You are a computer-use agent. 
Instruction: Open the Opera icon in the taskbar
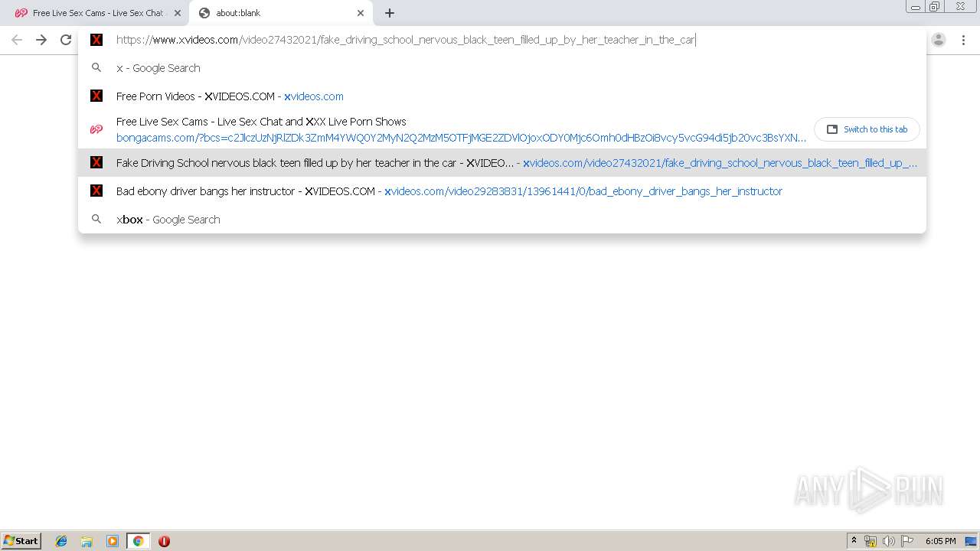[x=164, y=541]
